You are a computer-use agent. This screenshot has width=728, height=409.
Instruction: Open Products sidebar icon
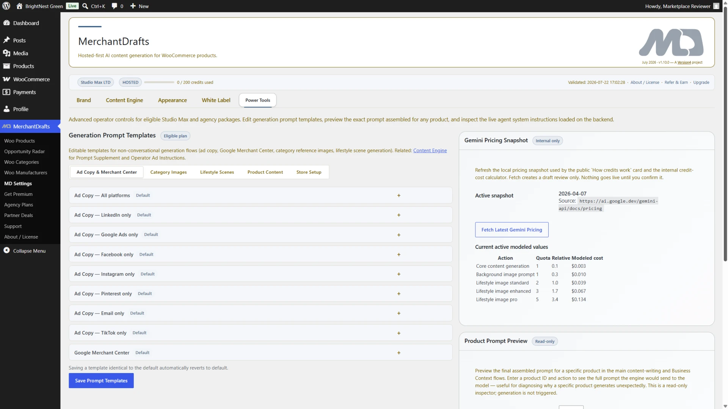(x=6, y=66)
